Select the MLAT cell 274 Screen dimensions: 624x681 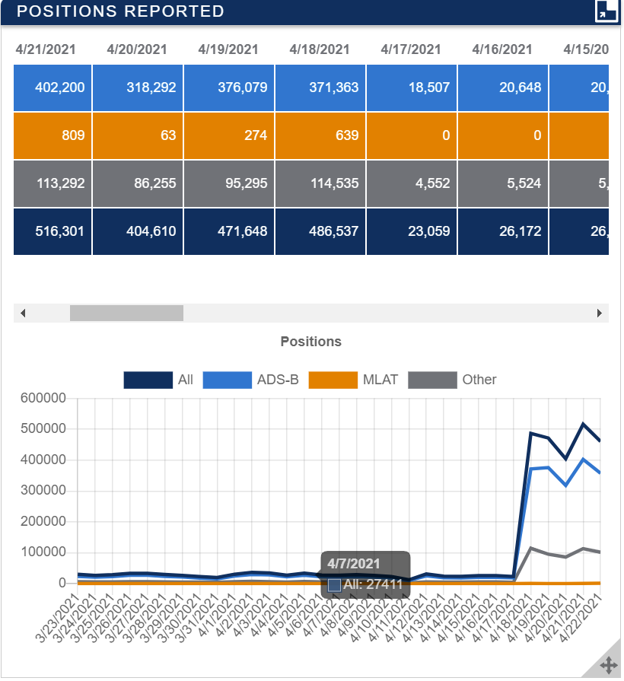tap(229, 136)
